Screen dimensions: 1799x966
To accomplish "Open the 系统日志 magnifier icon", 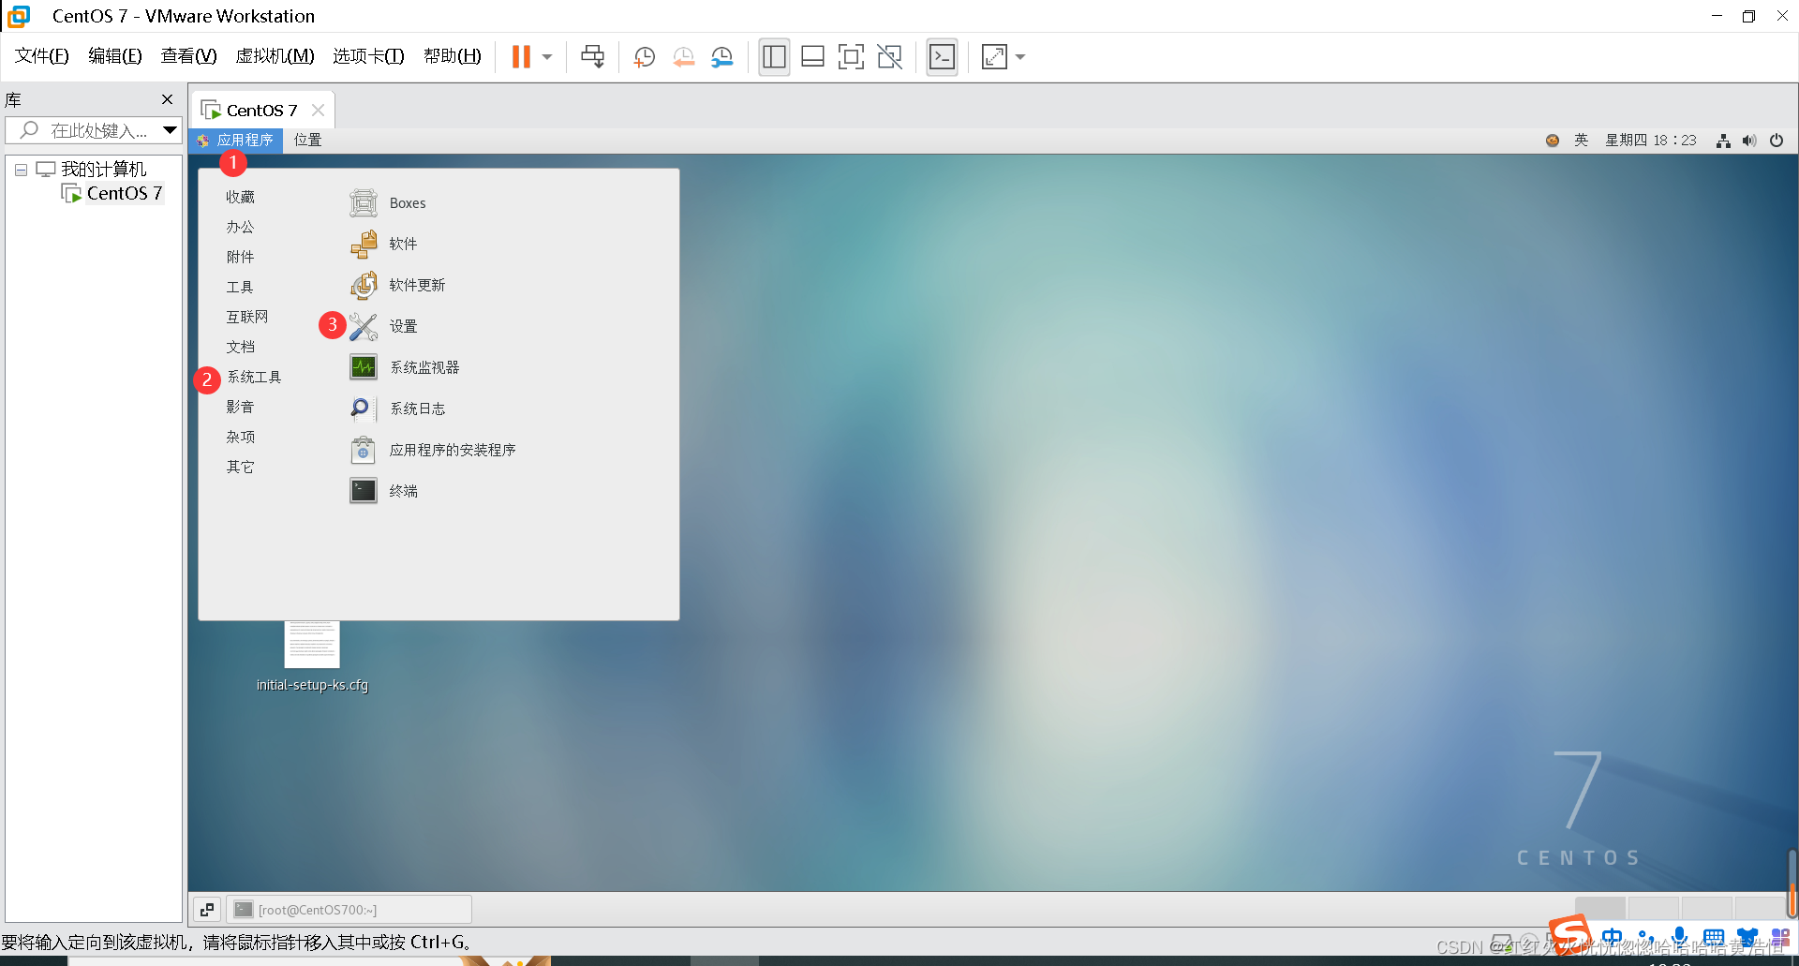I will pos(364,409).
